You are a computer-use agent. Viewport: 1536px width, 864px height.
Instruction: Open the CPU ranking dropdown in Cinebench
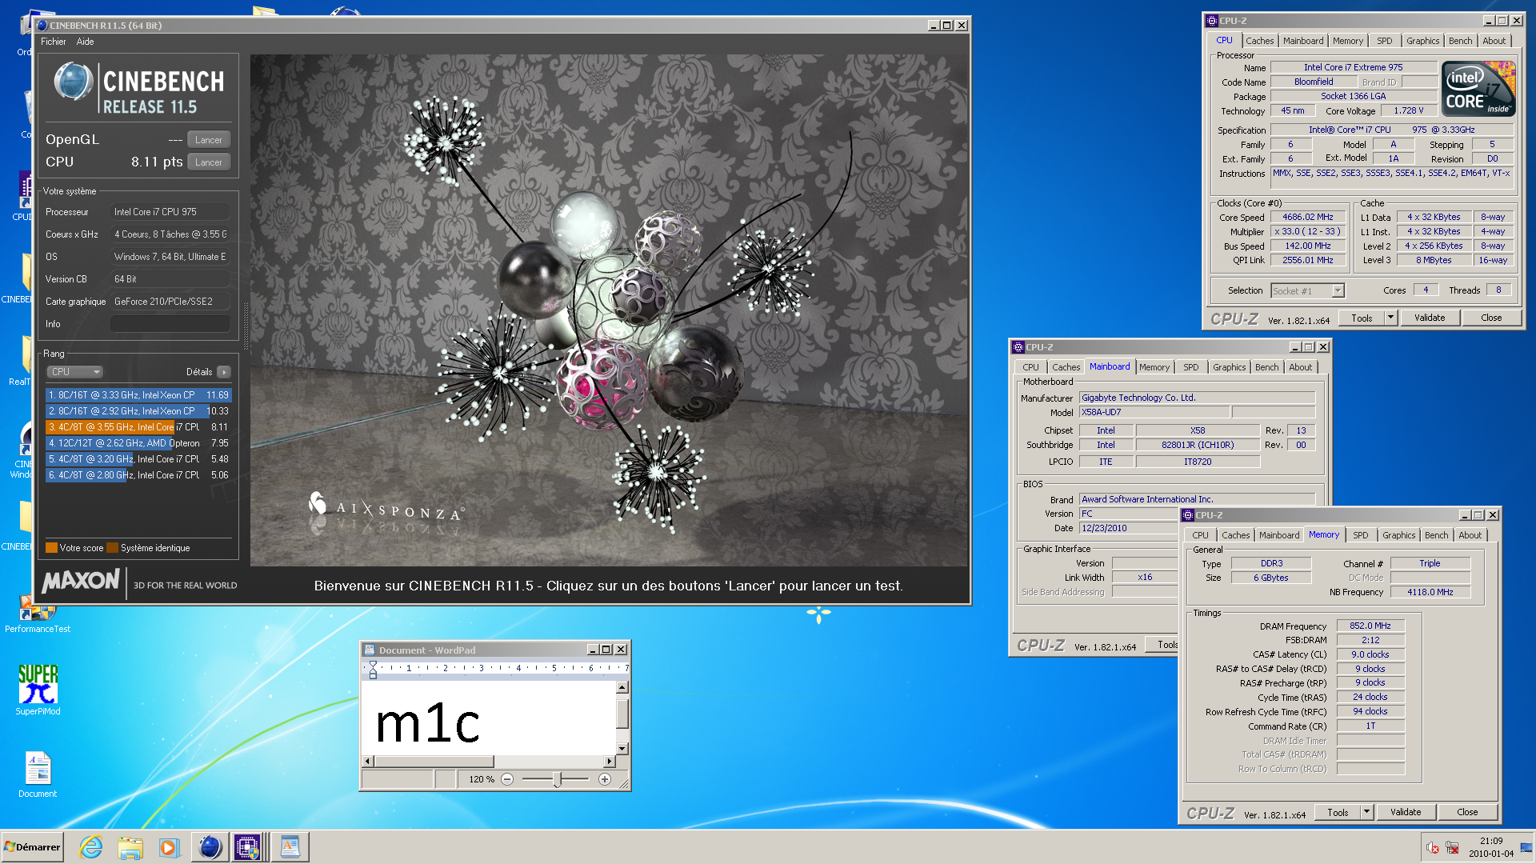point(75,372)
